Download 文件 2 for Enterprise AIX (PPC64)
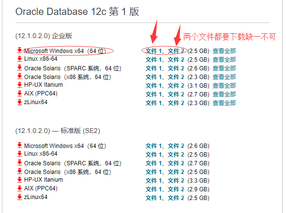The height and width of the screenshot is (213, 286). click(x=176, y=94)
